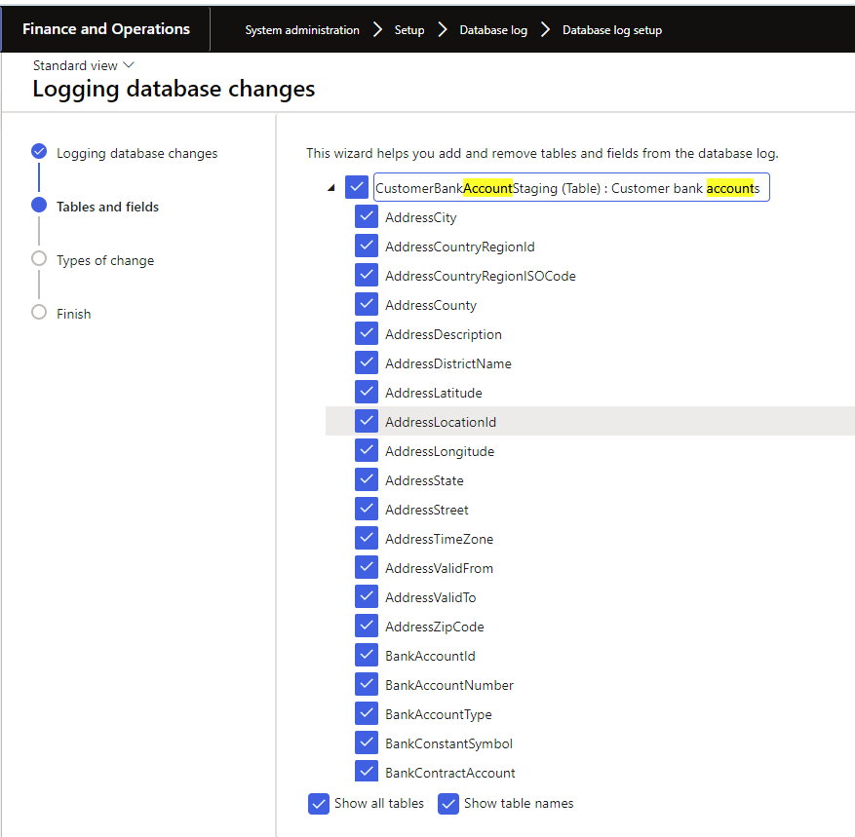Collapse the CustomerBankAccountStaging tree node
This screenshot has width=855, height=837.
pyautogui.click(x=330, y=188)
